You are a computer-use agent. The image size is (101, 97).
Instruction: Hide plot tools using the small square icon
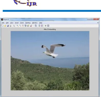(46, 26)
